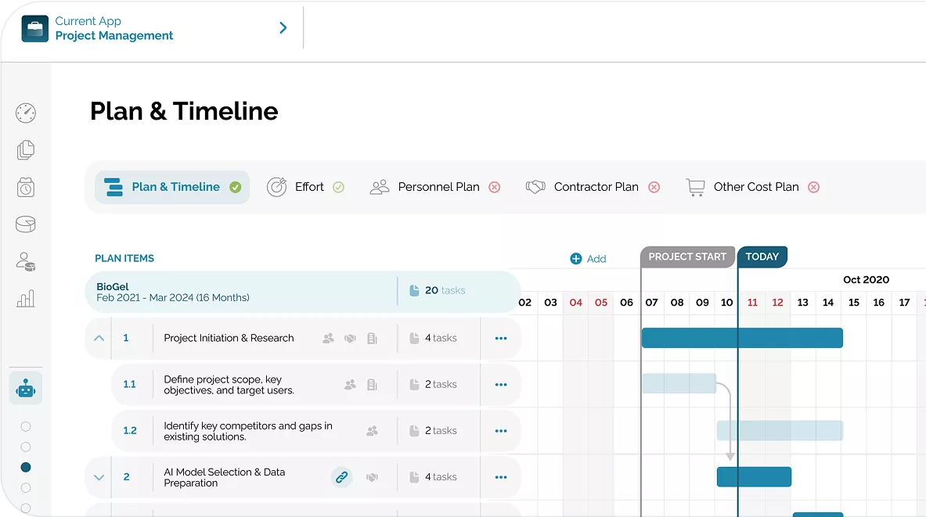926x517 pixels.
Task: Click building icon on Project Initiation row
Action: coord(372,338)
